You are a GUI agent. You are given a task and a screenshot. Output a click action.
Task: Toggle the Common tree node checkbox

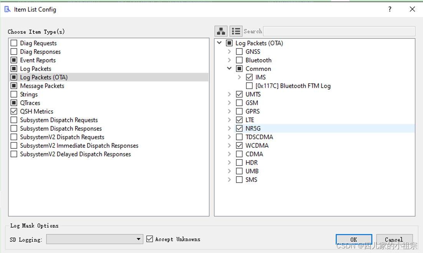pos(239,69)
